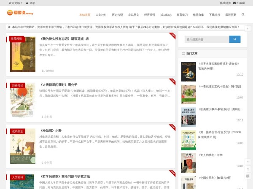Click the 格式转换 link in the top bar

click(225, 3)
